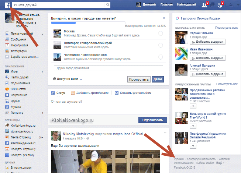Add Сергей Пелькин as a friend

(x=204, y=42)
